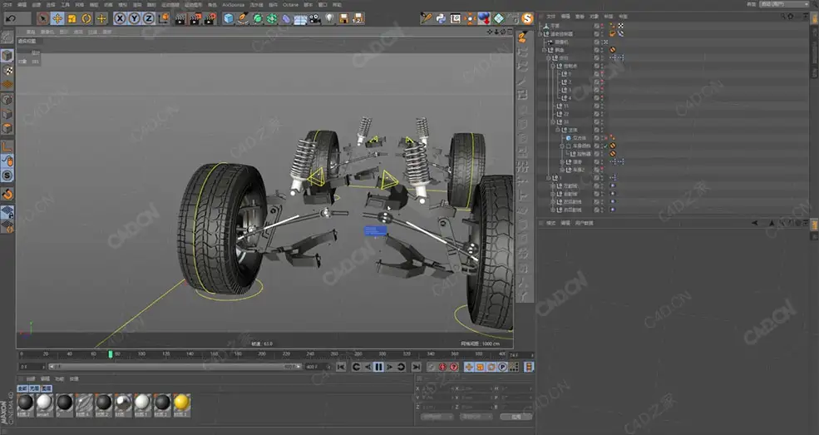Switch the coordinate system icon beside Z
The width and height of the screenshot is (819, 435).
pos(164,19)
